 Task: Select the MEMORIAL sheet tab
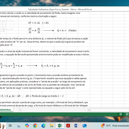coord(6,110)
